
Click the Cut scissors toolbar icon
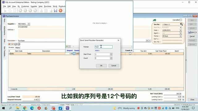click(x=5, y=10)
